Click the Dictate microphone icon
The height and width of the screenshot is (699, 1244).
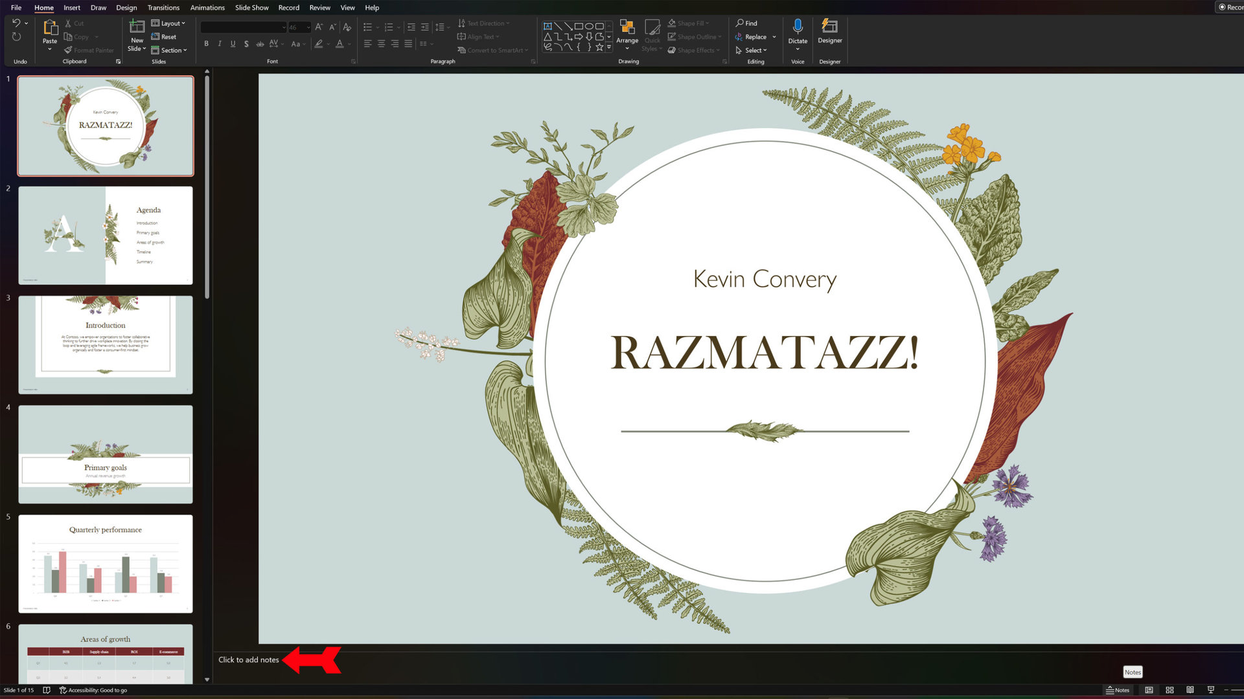798,27
